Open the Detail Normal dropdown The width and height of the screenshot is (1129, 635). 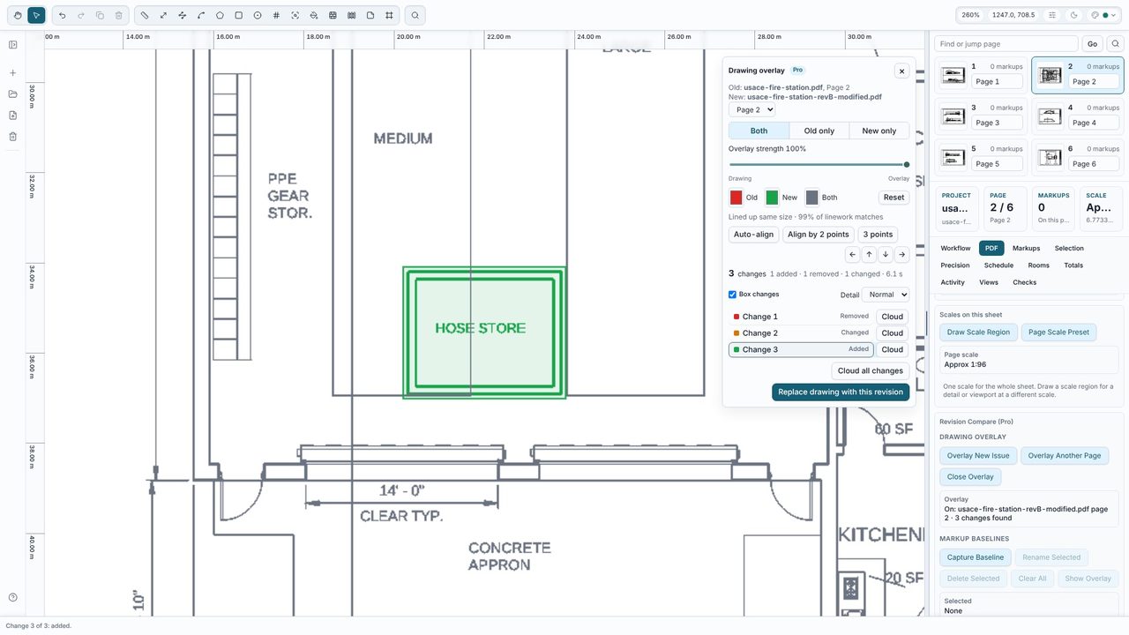(x=885, y=295)
